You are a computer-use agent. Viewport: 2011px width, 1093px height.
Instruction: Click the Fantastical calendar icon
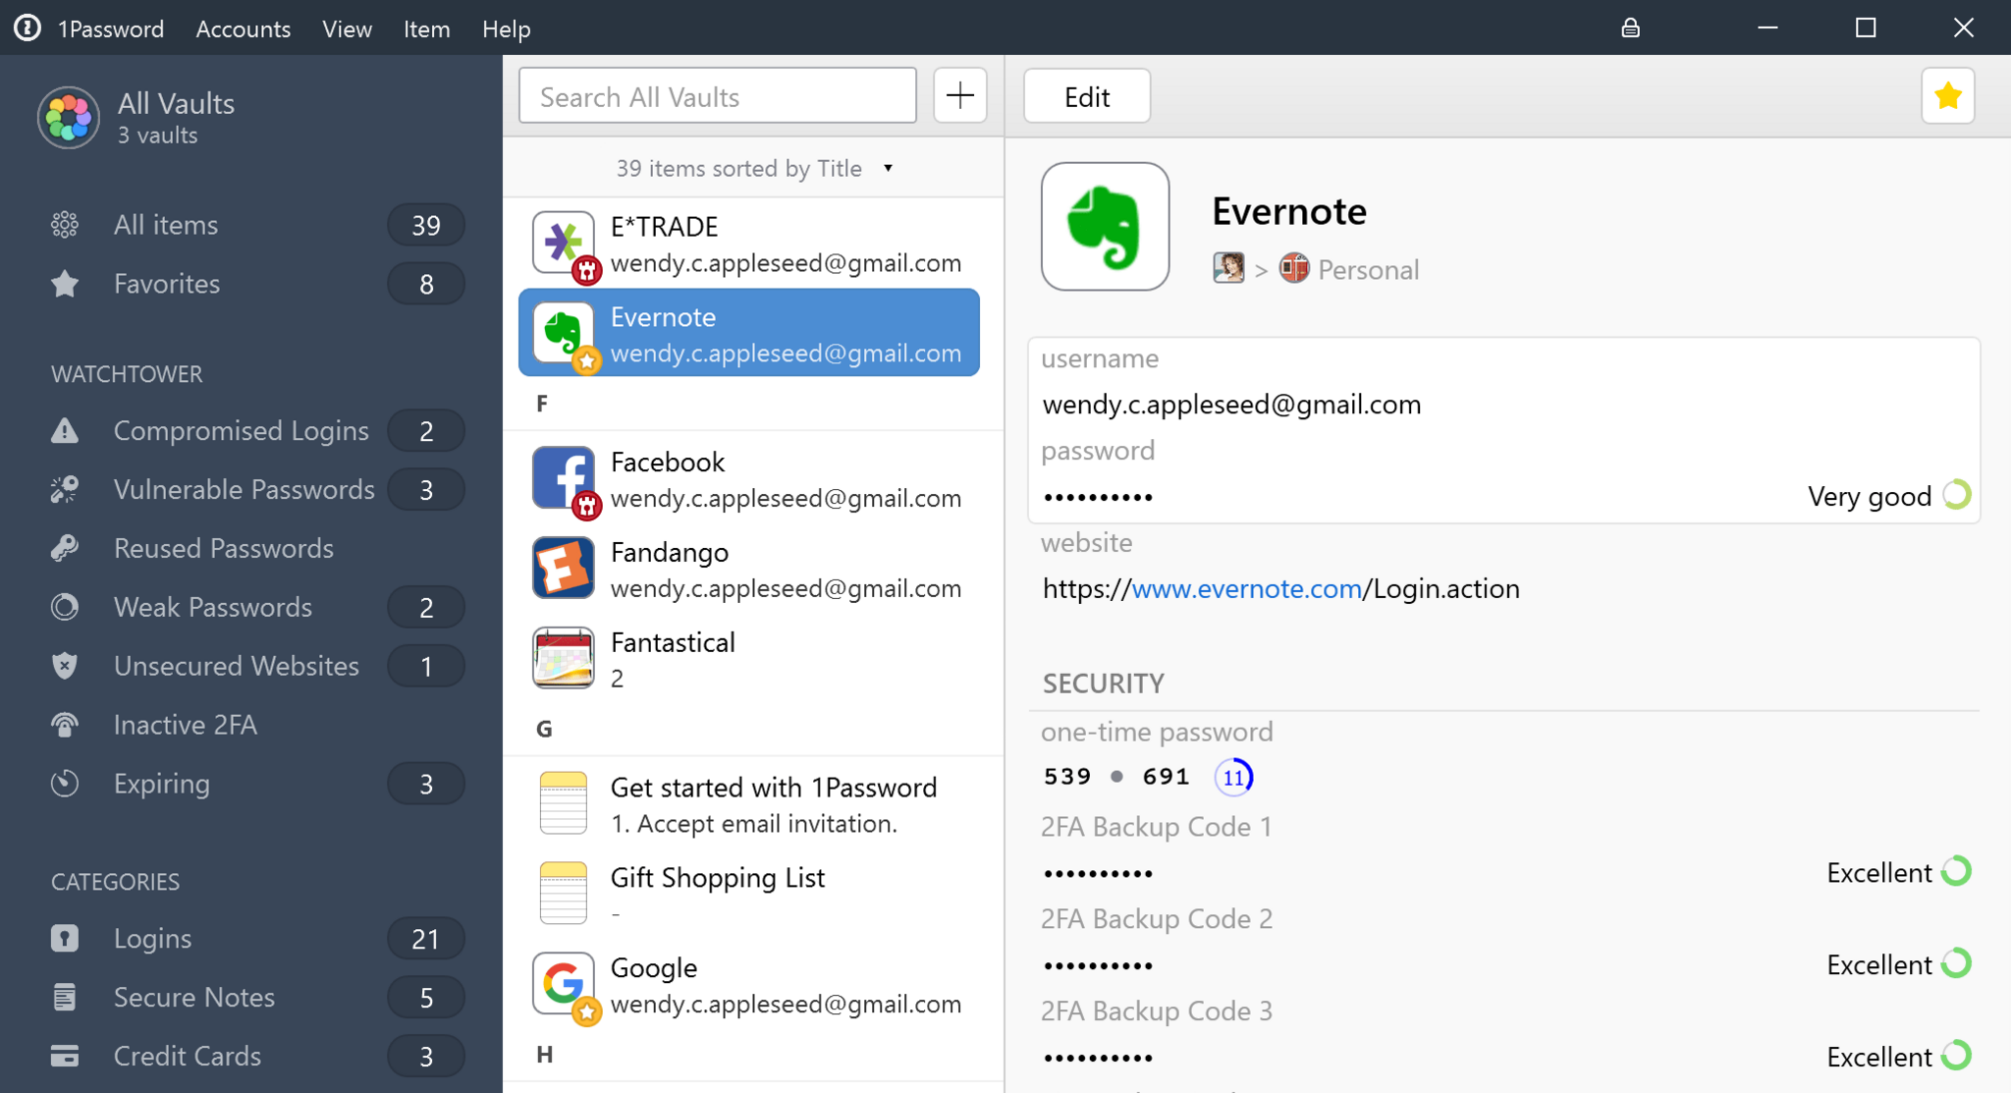564,658
